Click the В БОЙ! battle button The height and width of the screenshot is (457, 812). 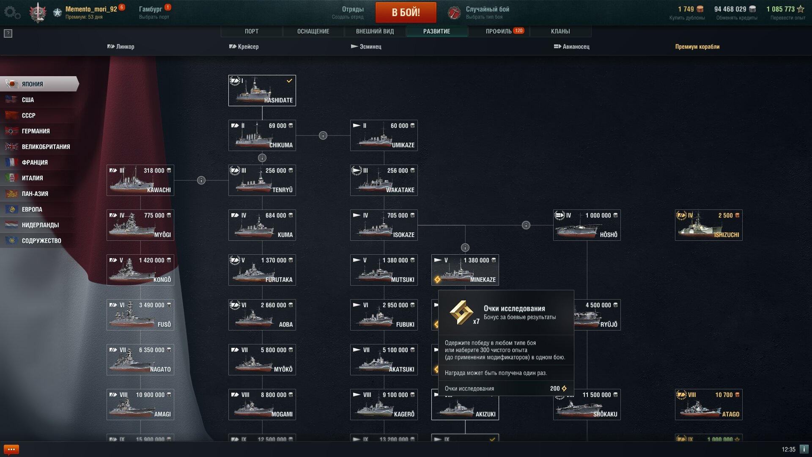click(406, 12)
